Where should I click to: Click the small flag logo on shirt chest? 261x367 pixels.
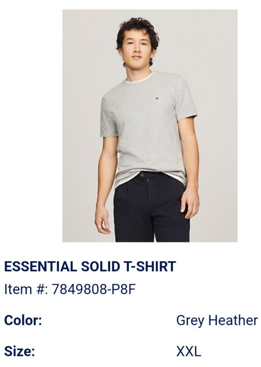pyautogui.click(x=156, y=98)
